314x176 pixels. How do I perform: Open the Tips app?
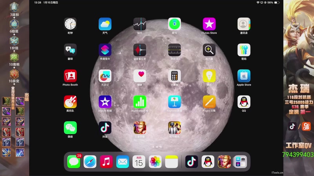coord(209,76)
